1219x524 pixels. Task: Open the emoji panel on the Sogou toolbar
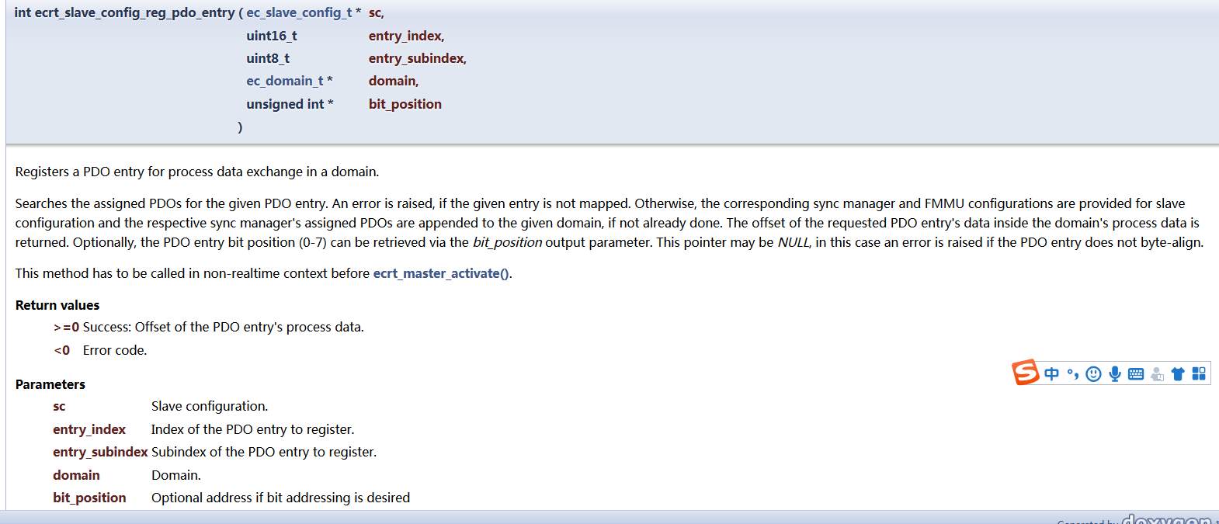click(x=1094, y=373)
